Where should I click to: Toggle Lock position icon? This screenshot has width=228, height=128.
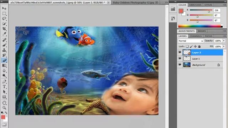point(195,47)
